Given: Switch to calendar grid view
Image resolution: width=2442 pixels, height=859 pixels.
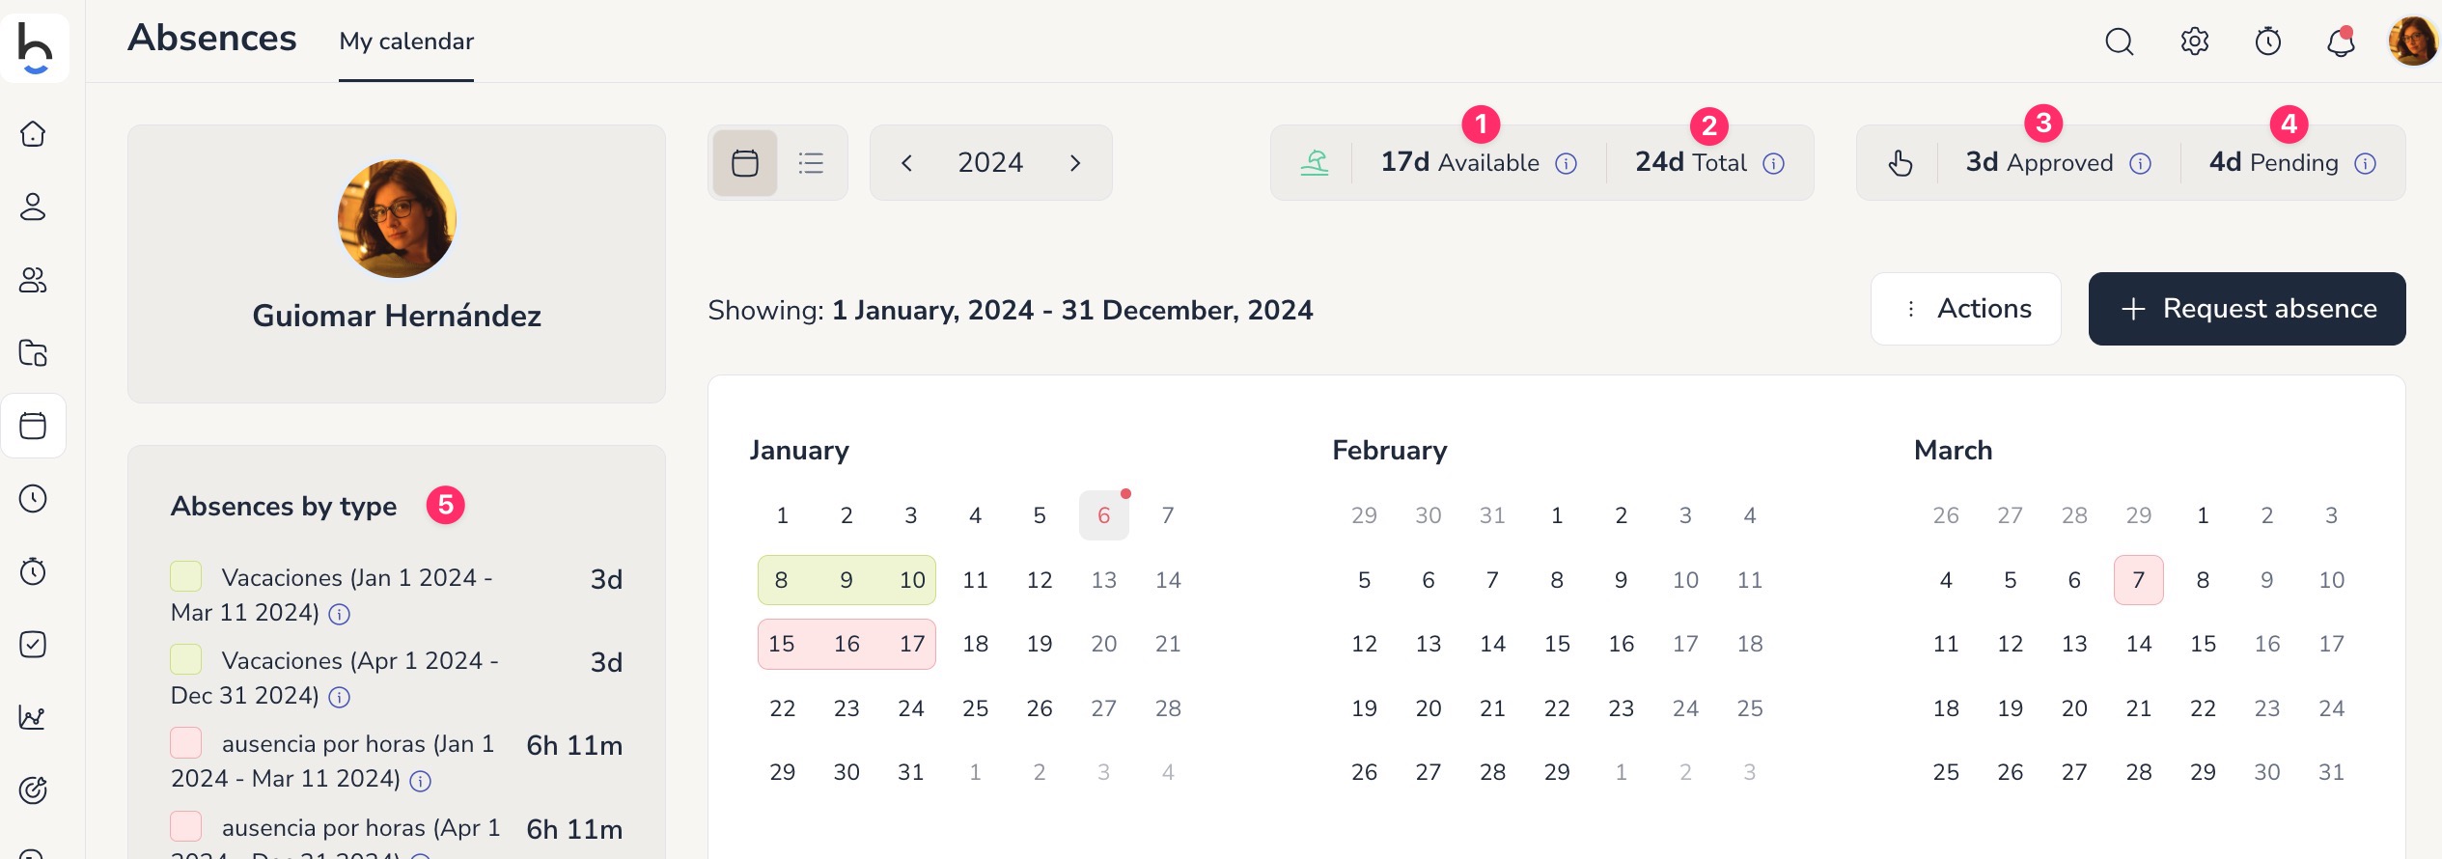Looking at the screenshot, I should [745, 163].
